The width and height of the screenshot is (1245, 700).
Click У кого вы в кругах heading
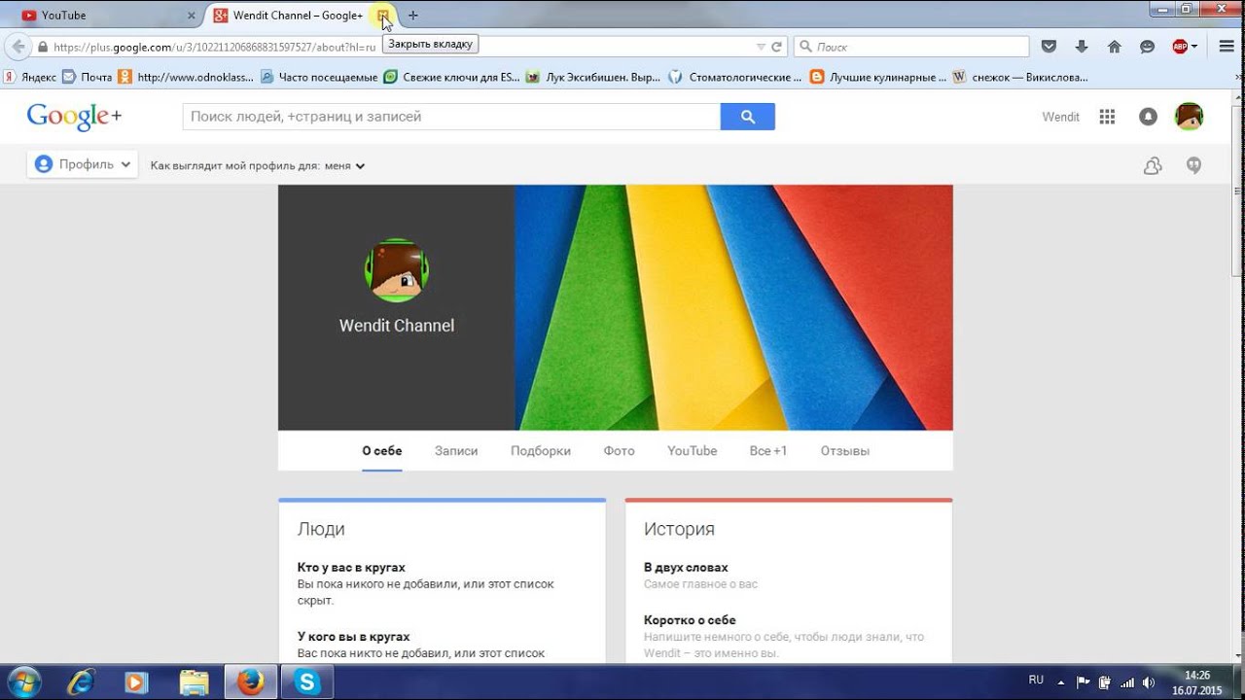tap(354, 637)
